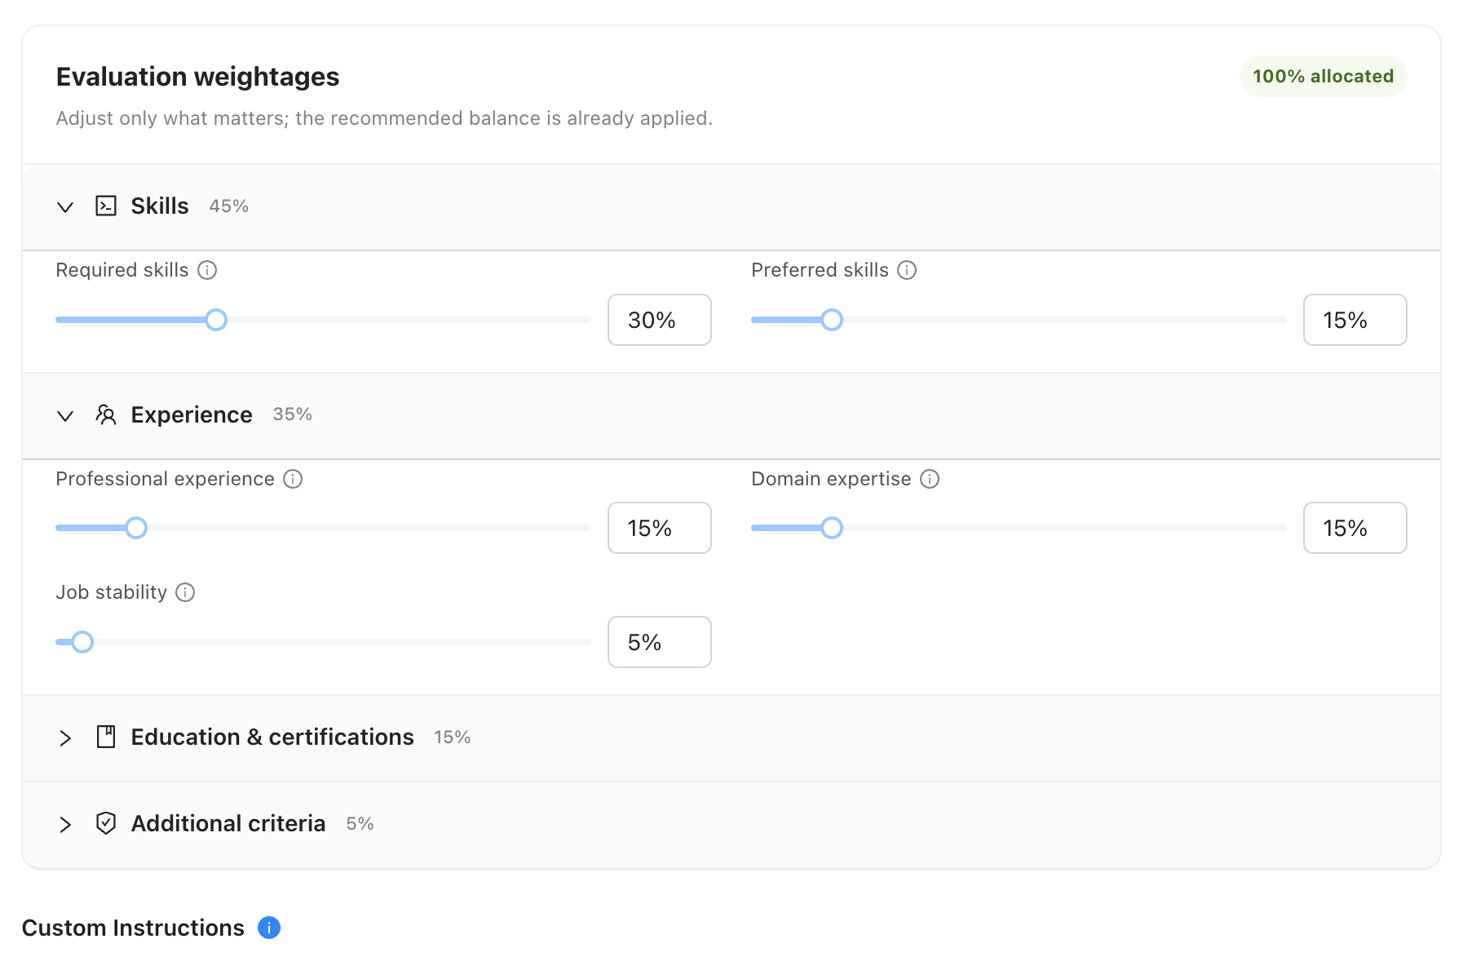The height and width of the screenshot is (961, 1463).
Task: Click the Custom Instructions heading
Action: tap(133, 928)
